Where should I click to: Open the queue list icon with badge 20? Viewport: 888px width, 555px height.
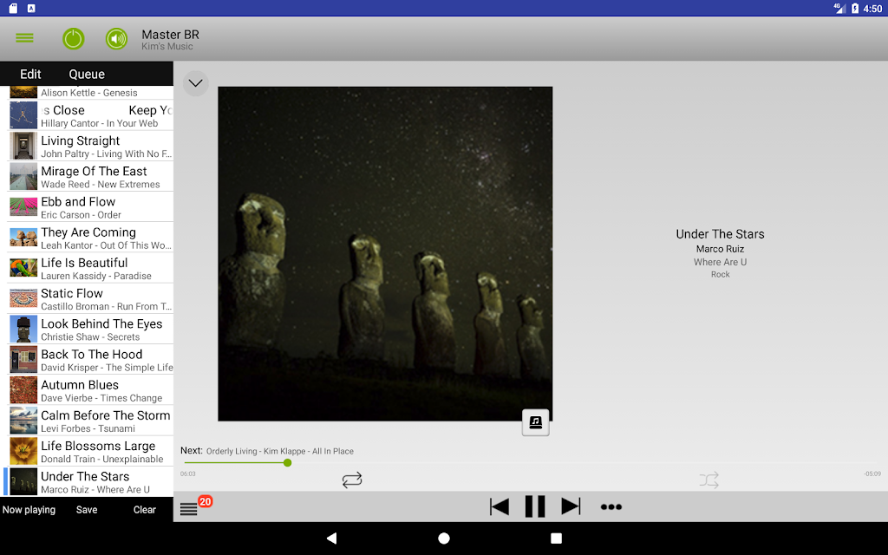pos(188,508)
